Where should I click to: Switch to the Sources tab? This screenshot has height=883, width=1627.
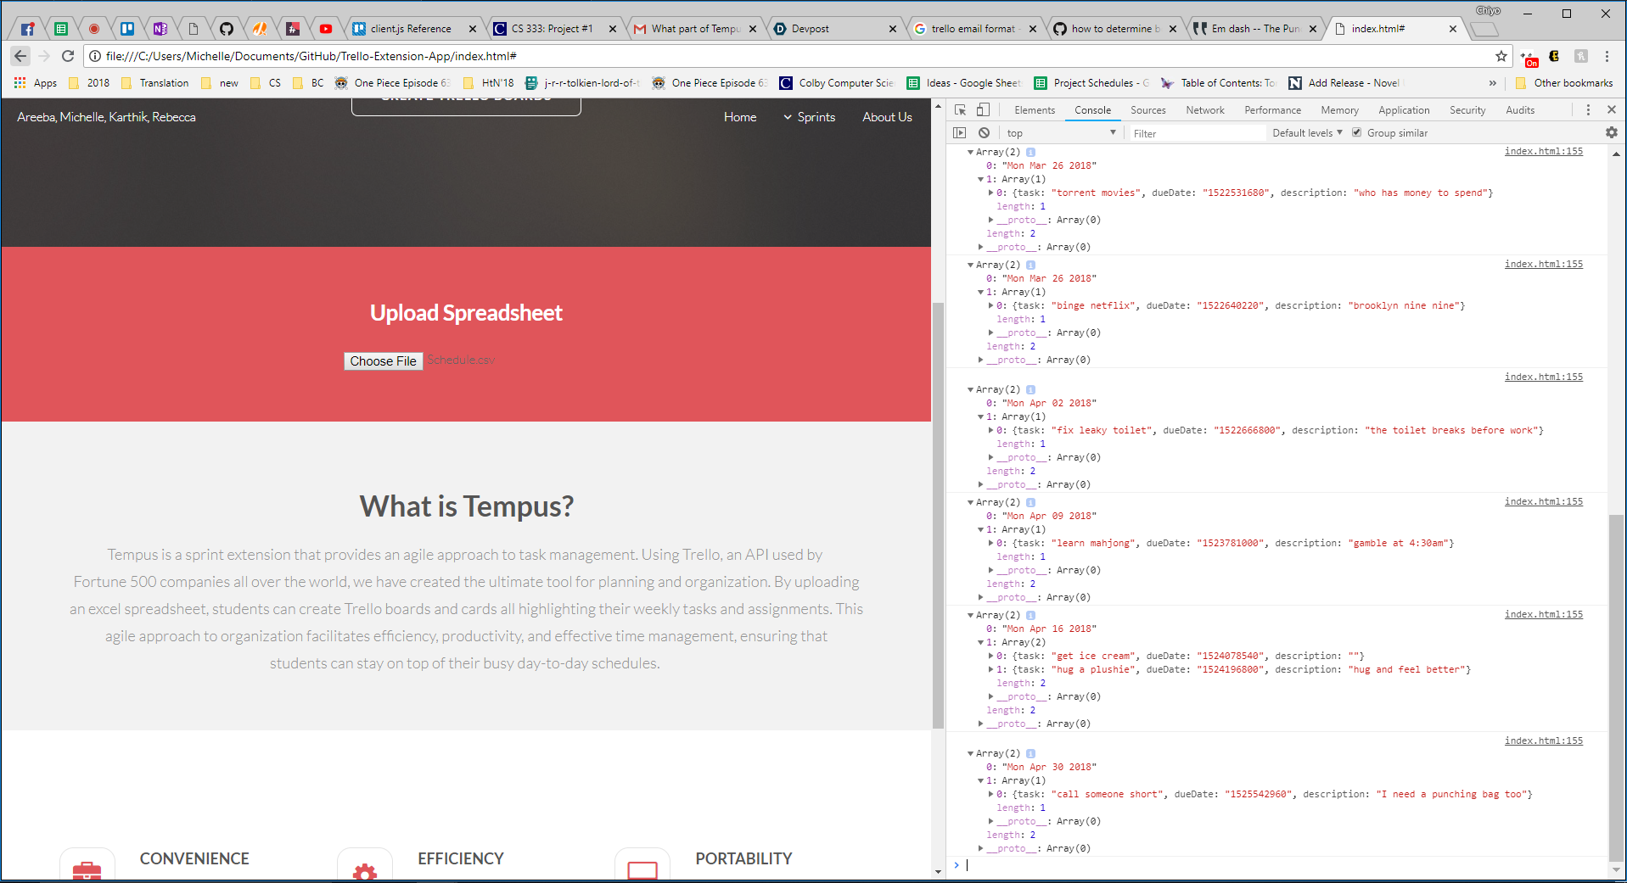pos(1147,110)
